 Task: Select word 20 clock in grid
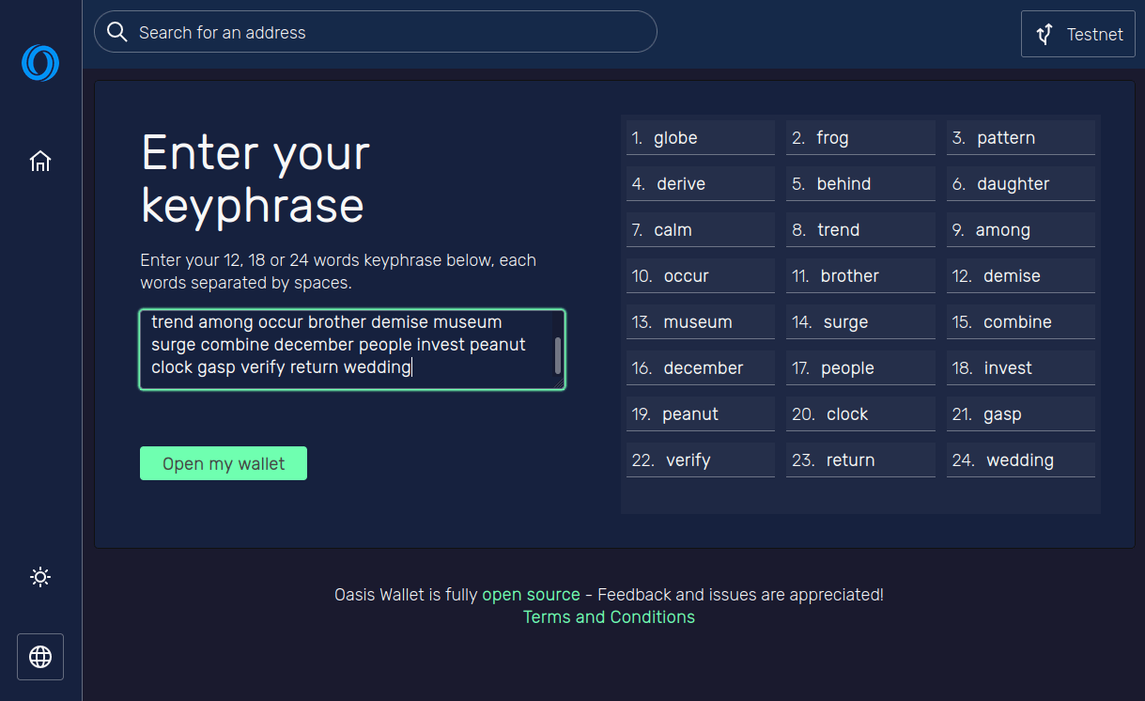[x=860, y=414]
